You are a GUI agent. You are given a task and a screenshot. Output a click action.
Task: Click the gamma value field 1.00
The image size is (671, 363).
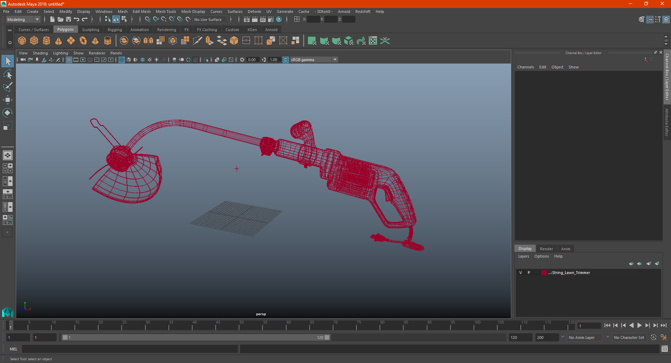[x=274, y=60]
